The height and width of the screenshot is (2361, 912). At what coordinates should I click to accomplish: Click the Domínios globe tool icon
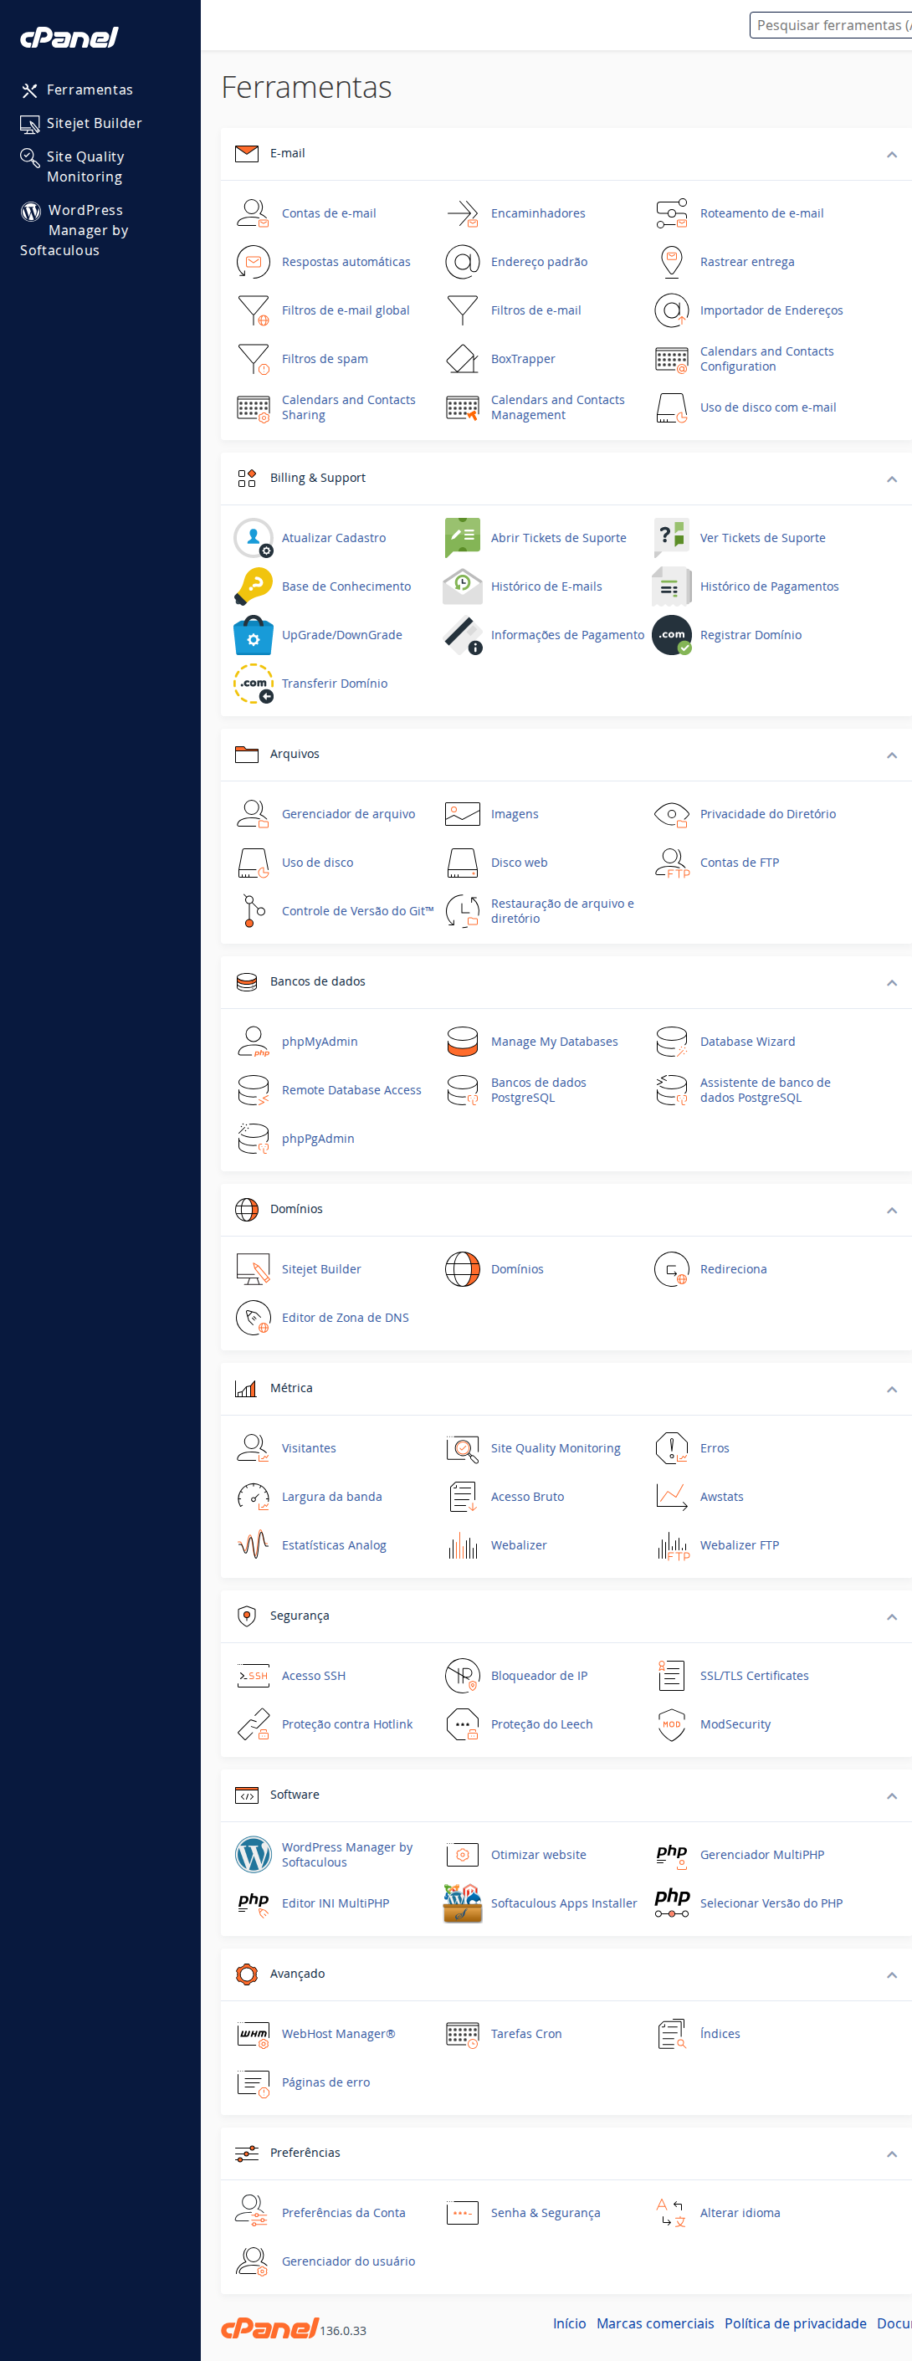coord(462,1269)
